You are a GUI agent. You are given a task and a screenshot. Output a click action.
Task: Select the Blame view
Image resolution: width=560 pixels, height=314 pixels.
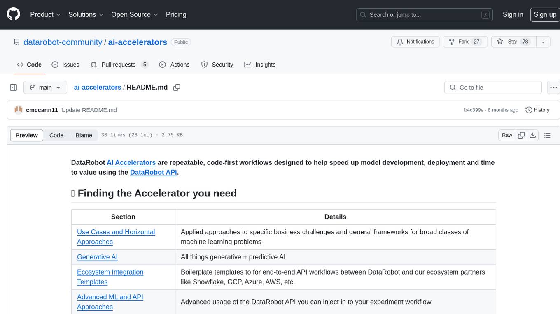(84, 135)
